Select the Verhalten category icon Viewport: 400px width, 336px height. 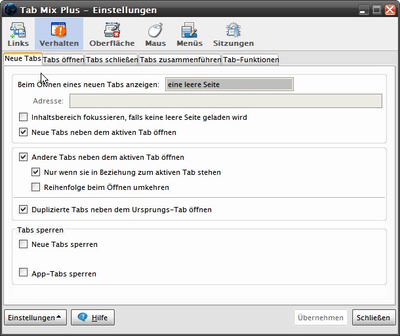pyautogui.click(x=59, y=35)
